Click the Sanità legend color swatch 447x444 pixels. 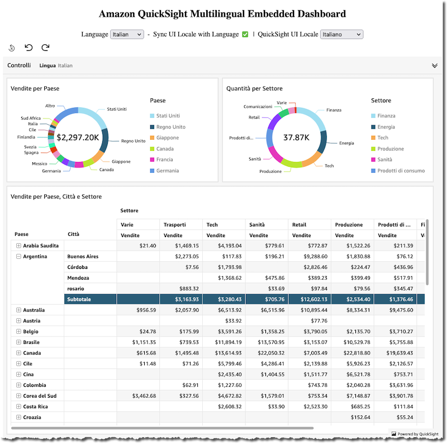point(373,160)
